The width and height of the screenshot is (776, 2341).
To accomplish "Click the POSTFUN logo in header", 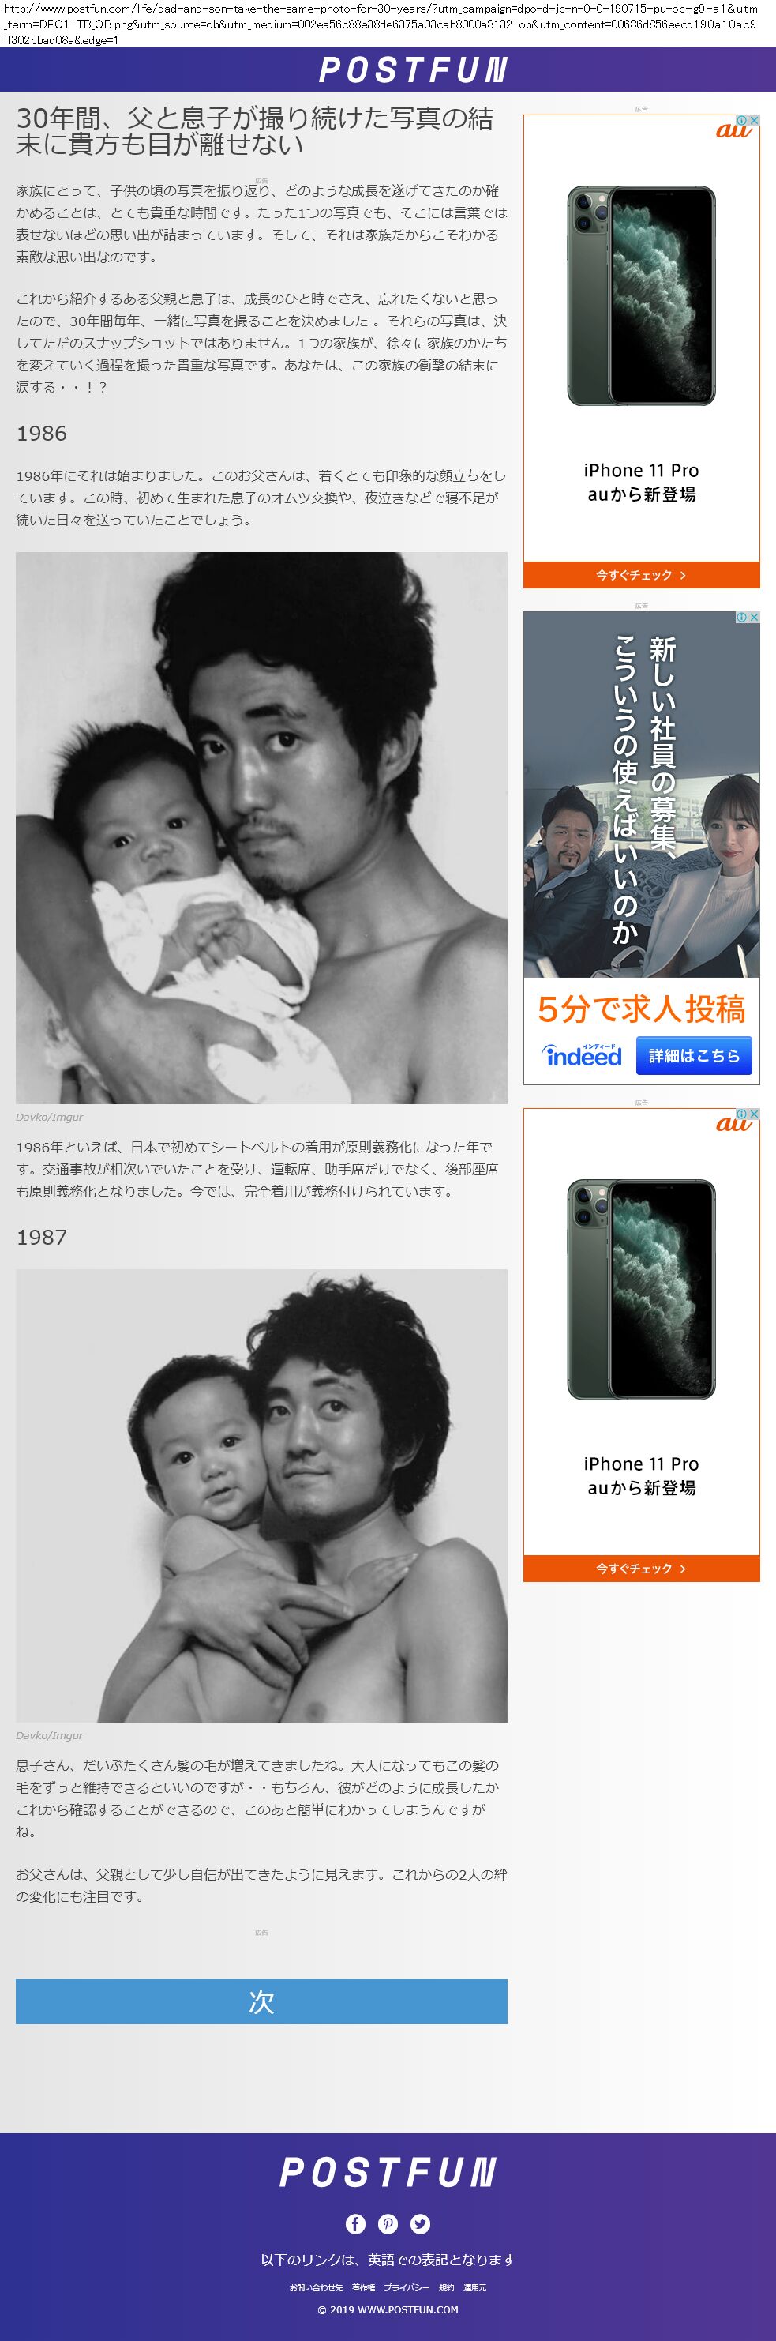I will (414, 70).
